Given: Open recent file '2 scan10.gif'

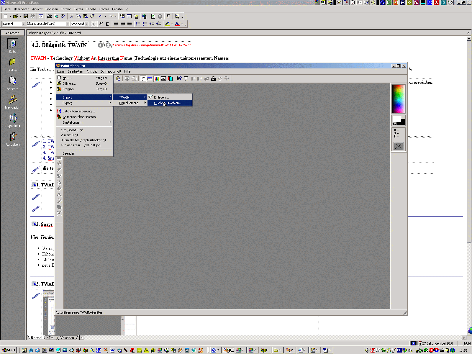Looking at the screenshot, I should (x=84, y=135).
